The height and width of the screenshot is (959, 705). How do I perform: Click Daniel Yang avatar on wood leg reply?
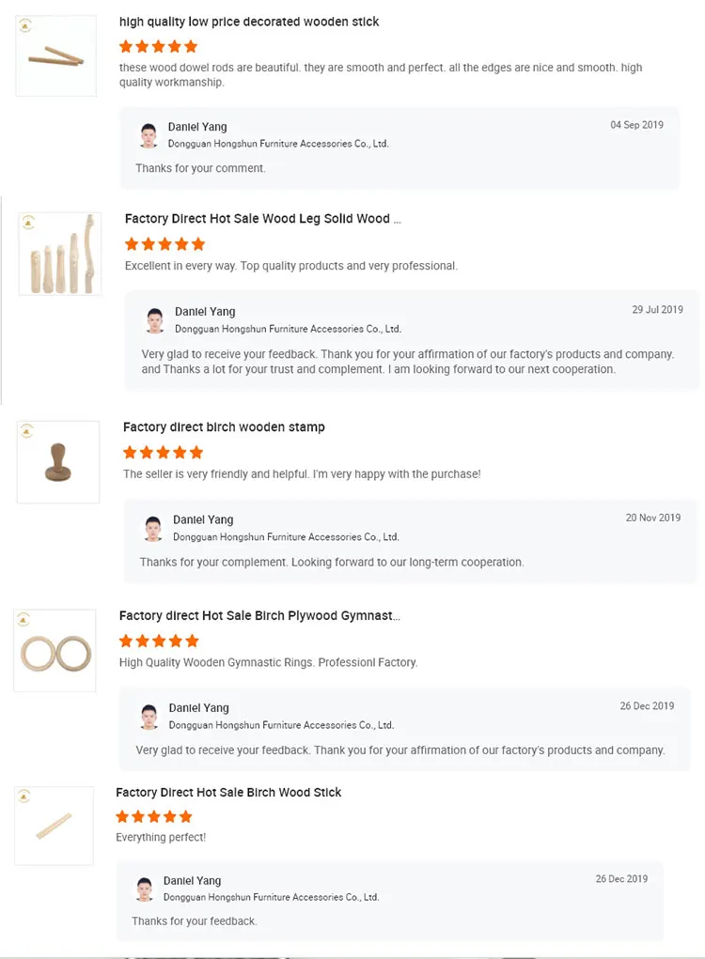click(155, 320)
